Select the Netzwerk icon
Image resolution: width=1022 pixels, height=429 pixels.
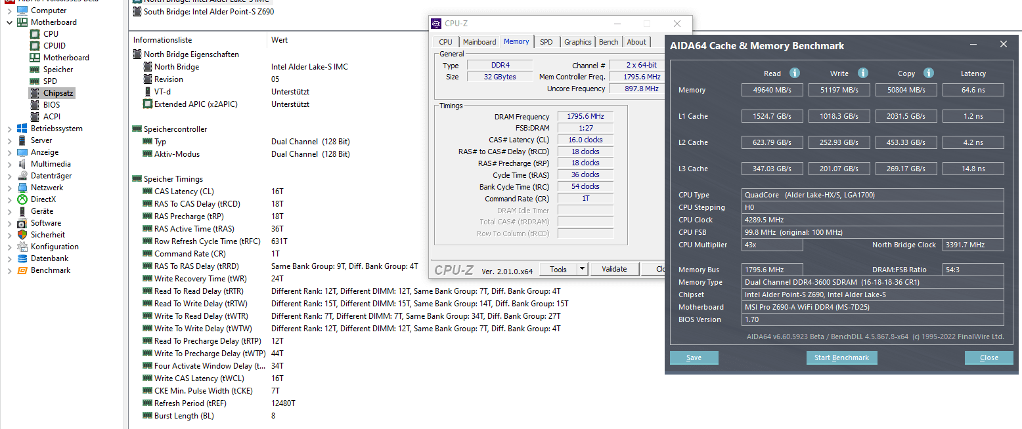coord(22,188)
